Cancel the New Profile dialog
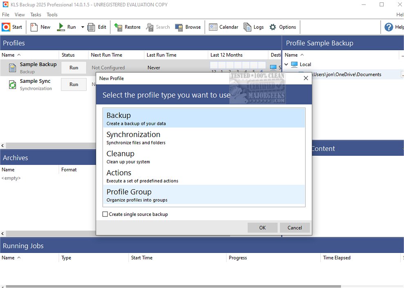 coord(295,228)
